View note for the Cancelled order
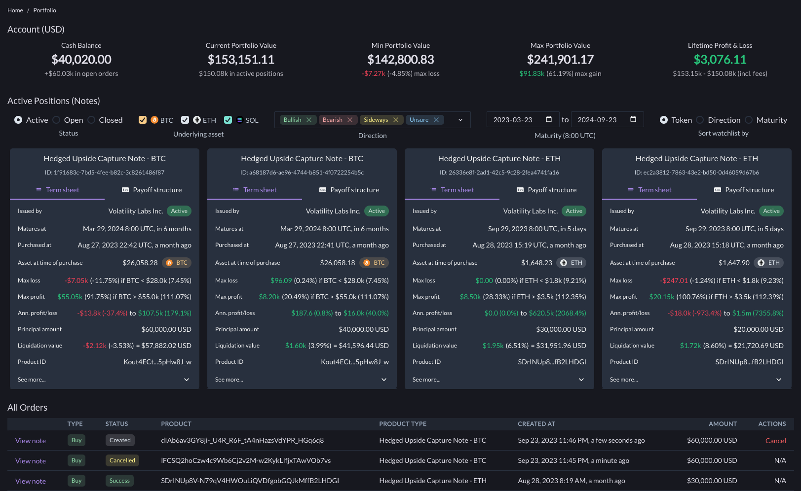Viewport: 801px width, 491px height. coord(31,461)
